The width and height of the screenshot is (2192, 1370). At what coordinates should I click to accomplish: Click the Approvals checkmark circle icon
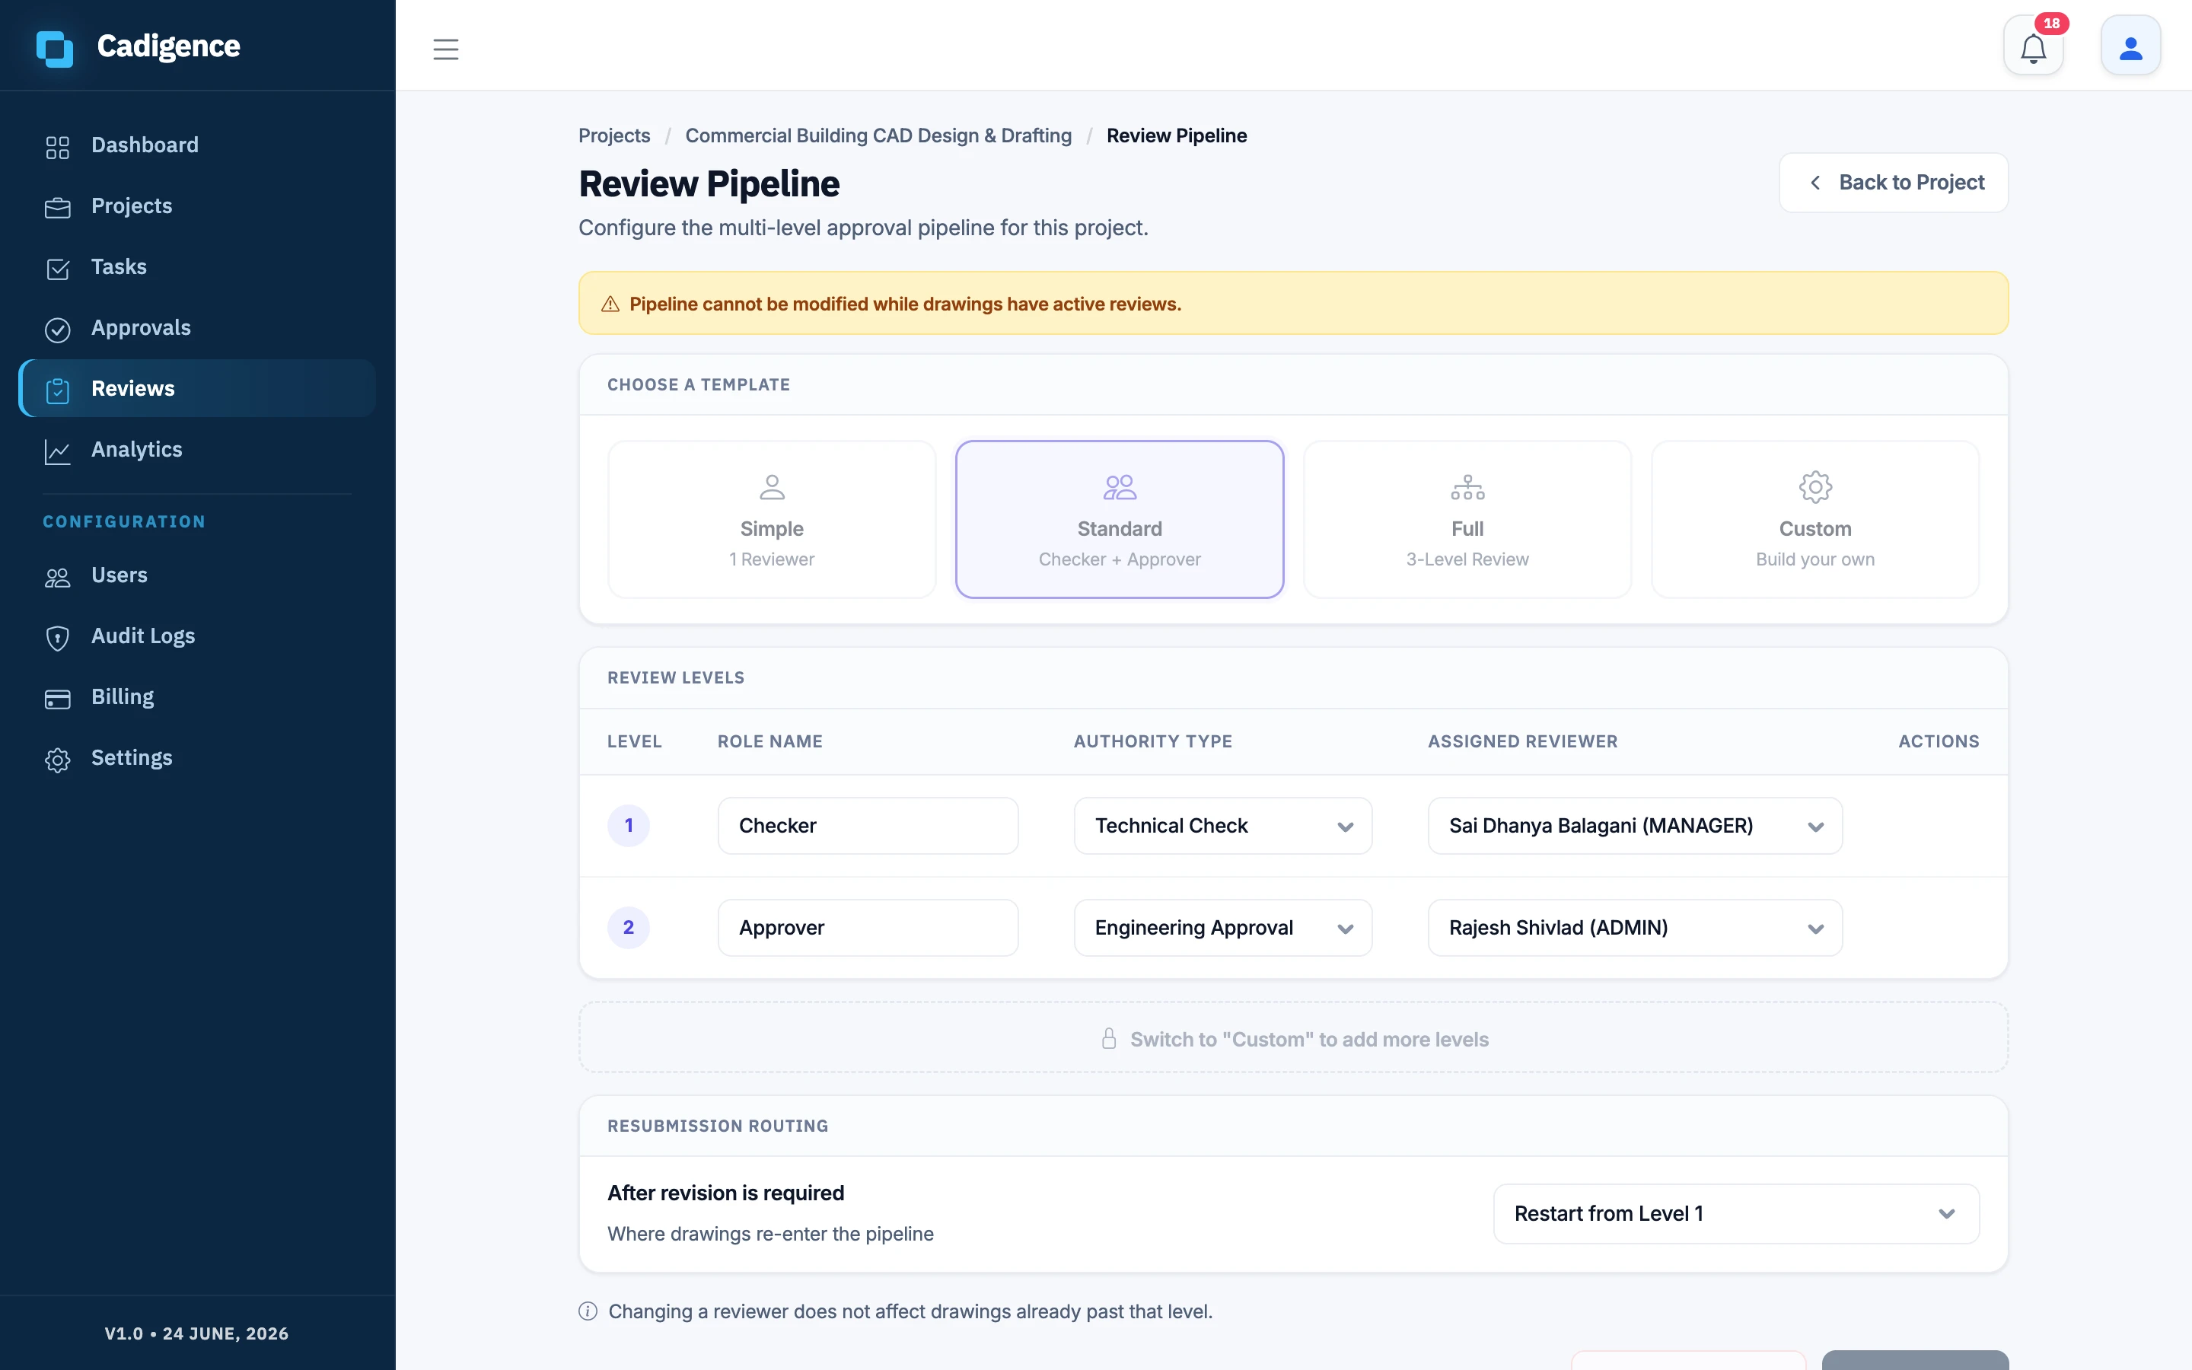57,330
